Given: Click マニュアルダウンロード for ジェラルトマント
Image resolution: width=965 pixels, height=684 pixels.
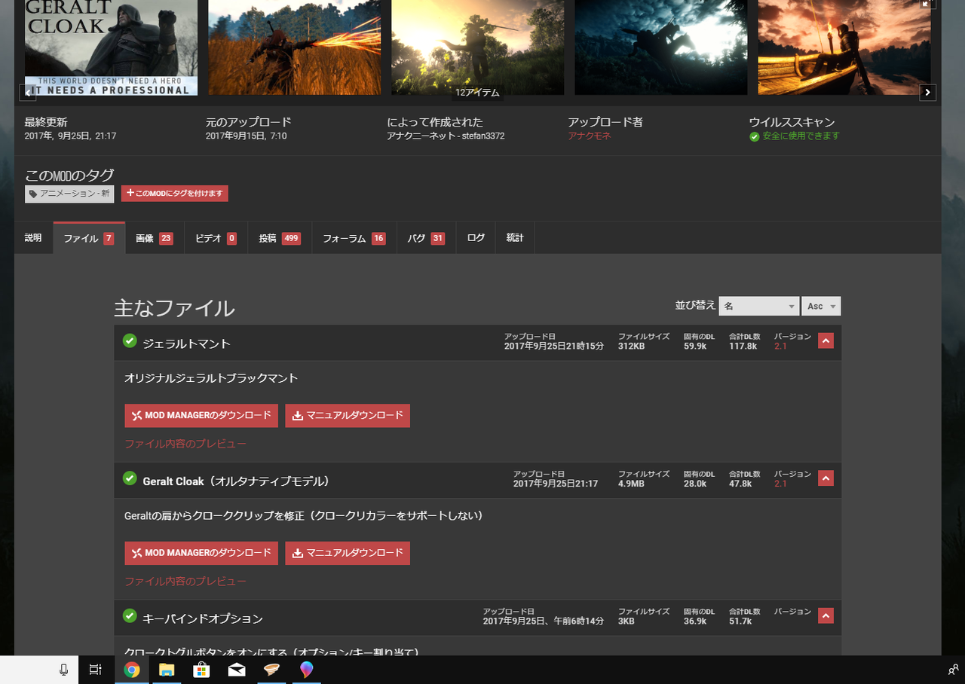Looking at the screenshot, I should [x=348, y=416].
